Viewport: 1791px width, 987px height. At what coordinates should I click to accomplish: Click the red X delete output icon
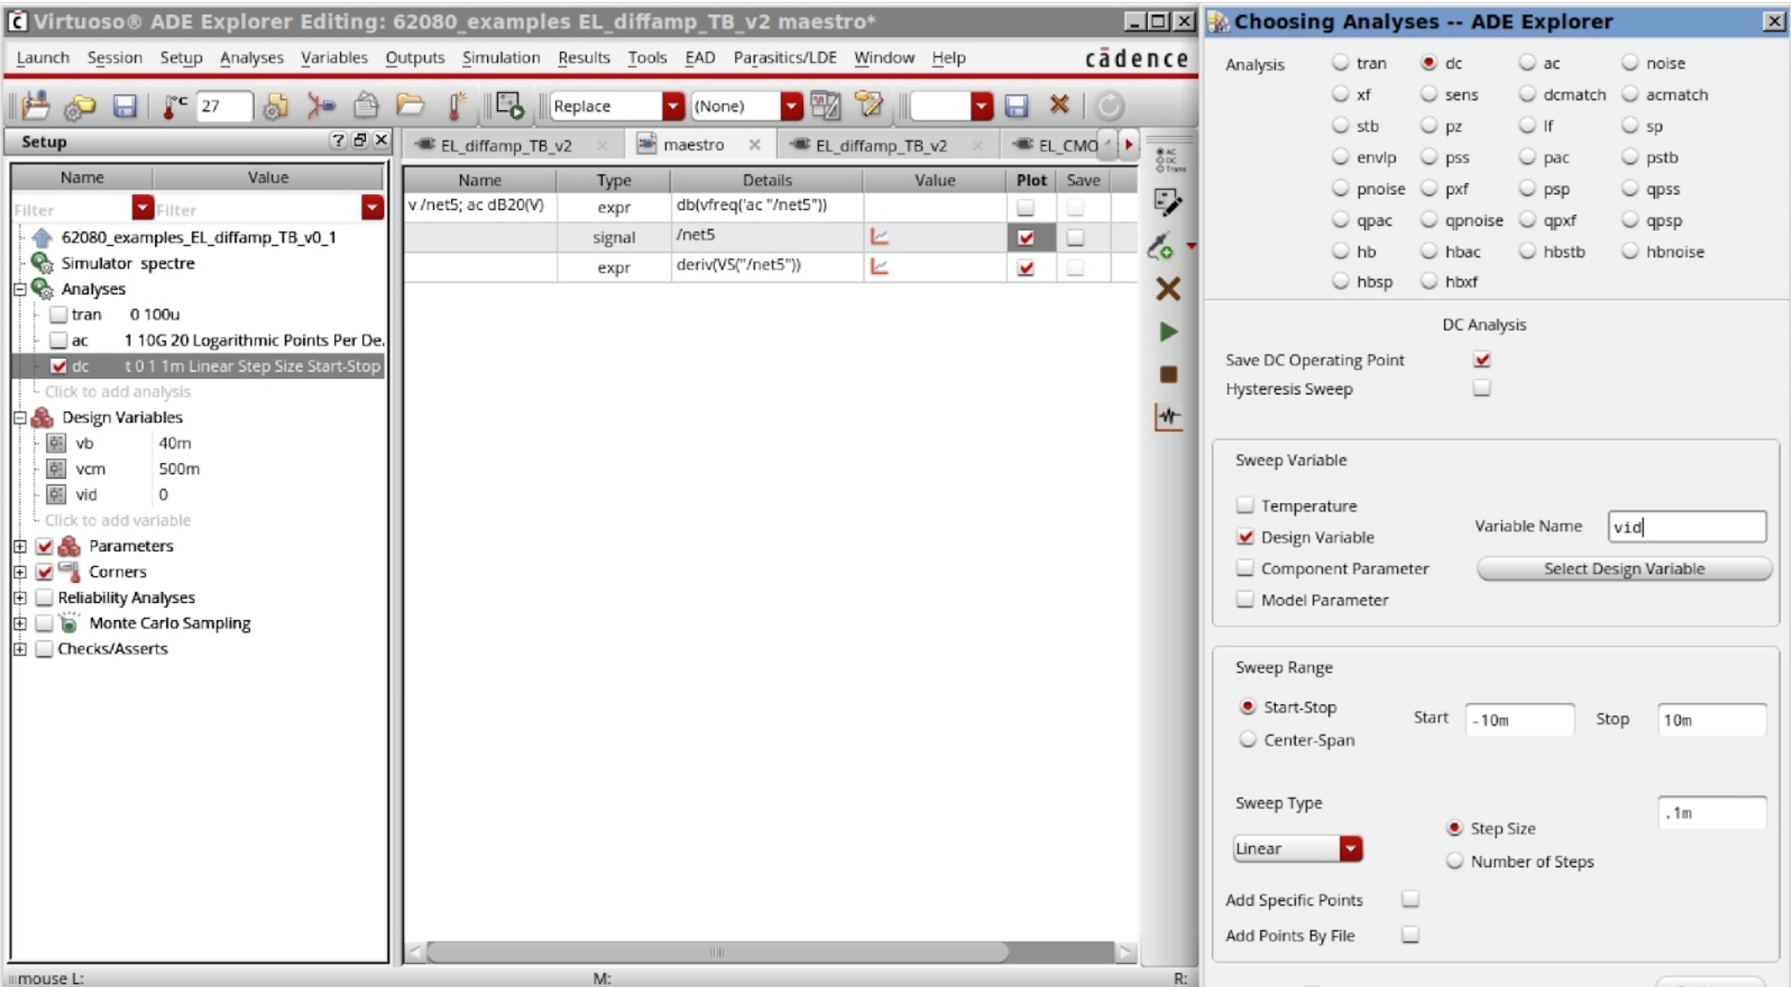(1168, 288)
